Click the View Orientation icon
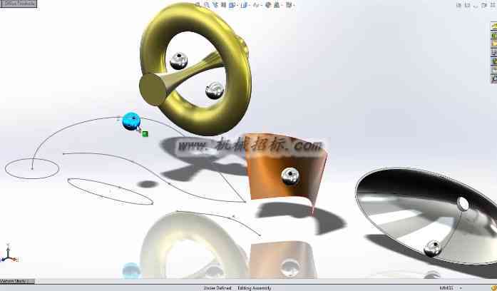 point(232,5)
